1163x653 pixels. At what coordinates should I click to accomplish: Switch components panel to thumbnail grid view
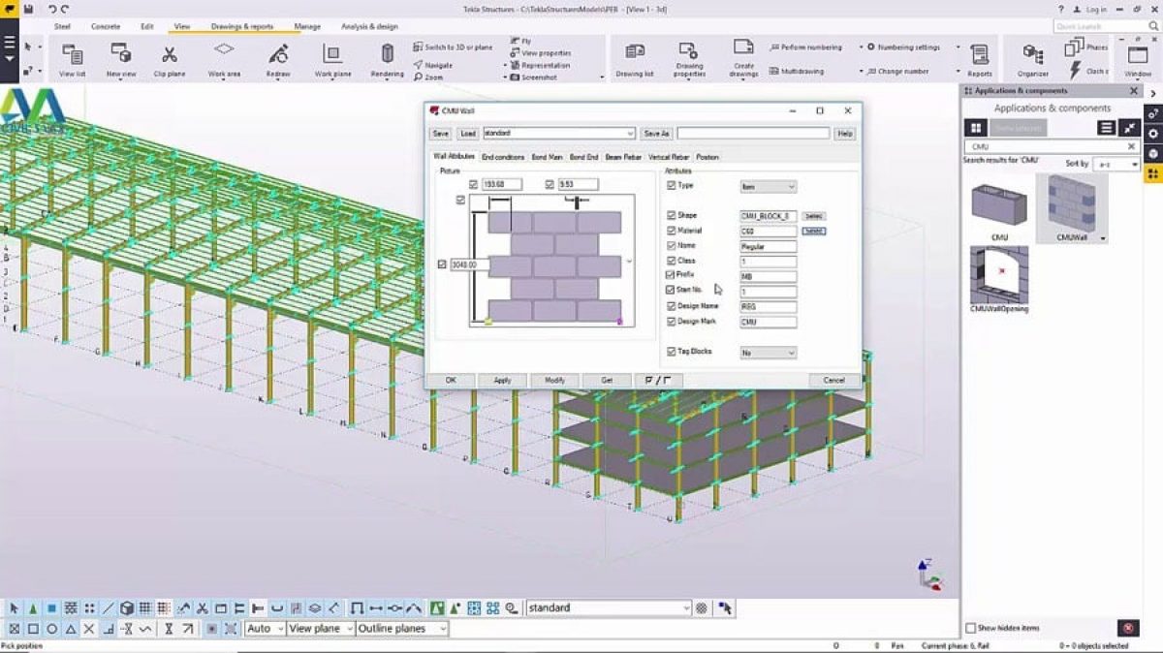tap(976, 128)
